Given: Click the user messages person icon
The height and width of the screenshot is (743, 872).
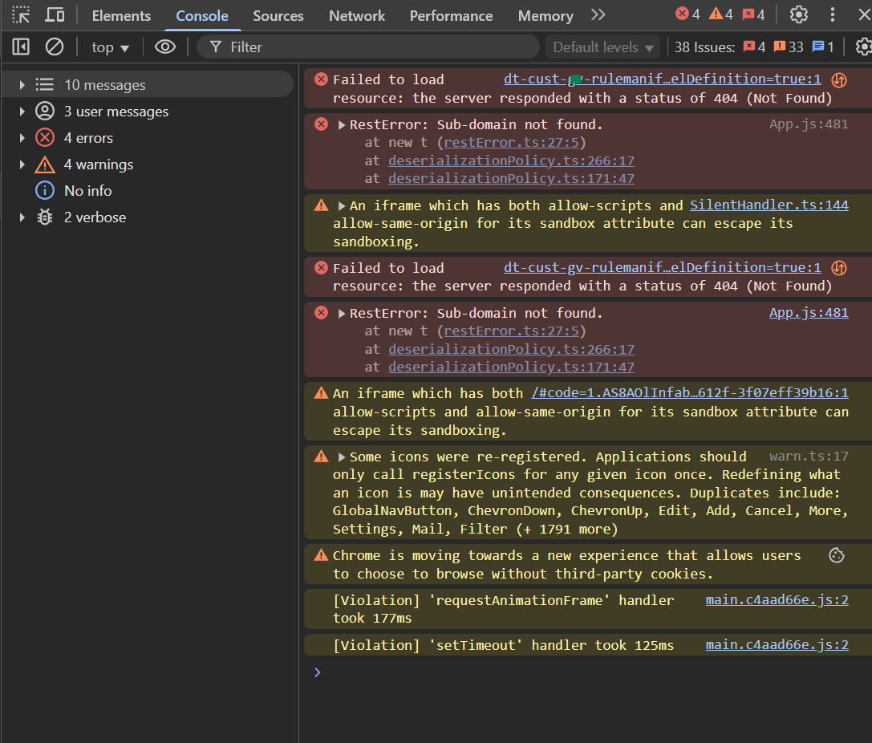Looking at the screenshot, I should tap(45, 112).
